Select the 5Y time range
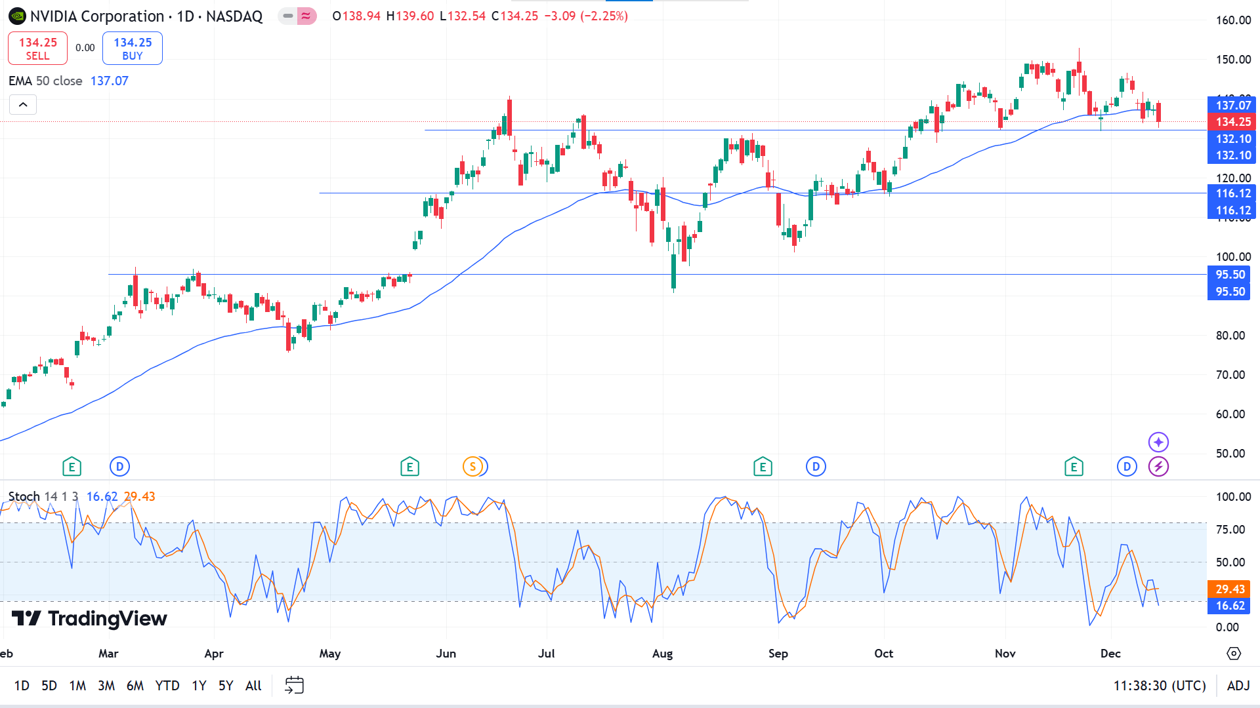1260x708 pixels. point(226,686)
